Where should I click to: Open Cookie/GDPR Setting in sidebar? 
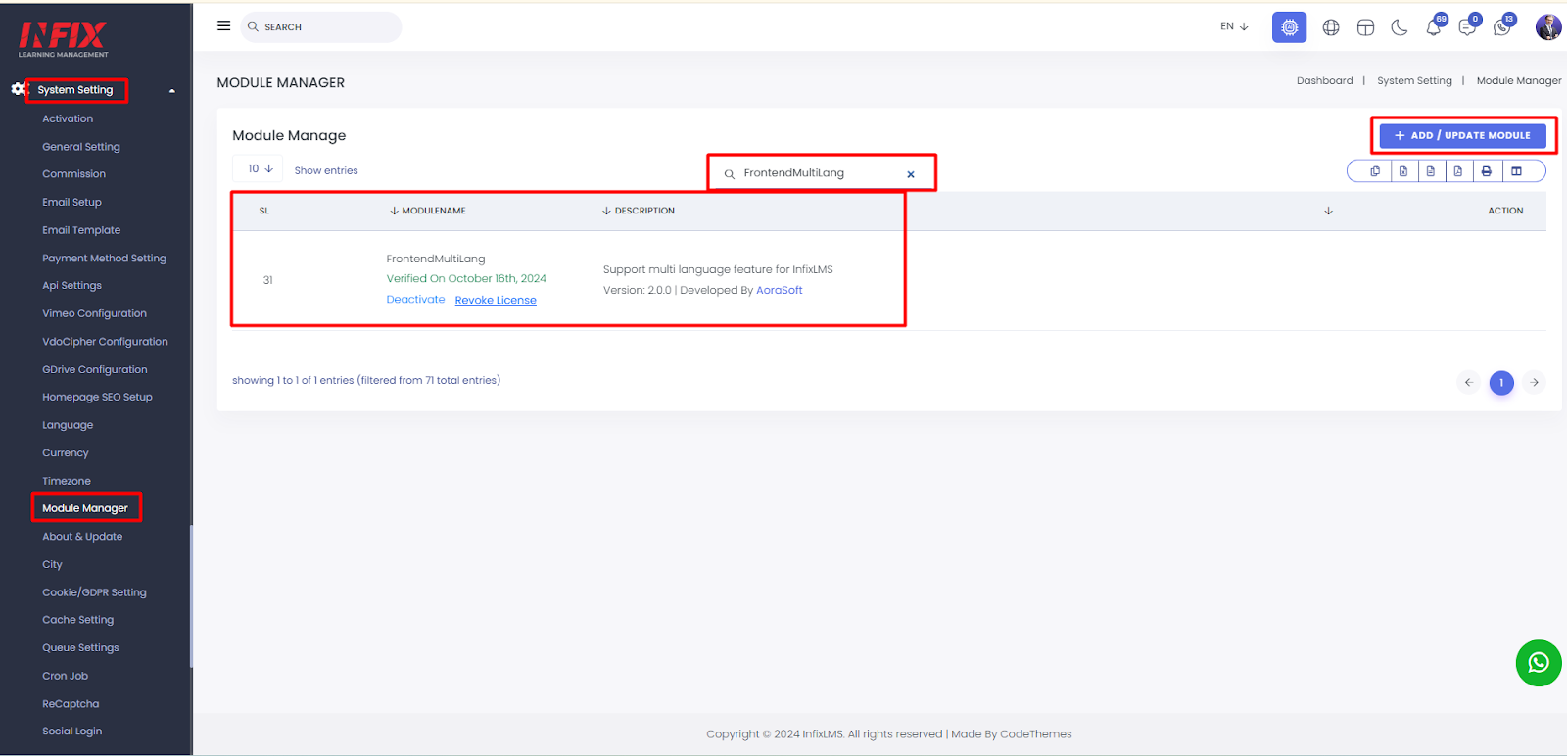[x=94, y=592]
